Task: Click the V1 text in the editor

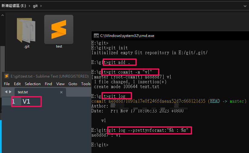Action: point(26,101)
